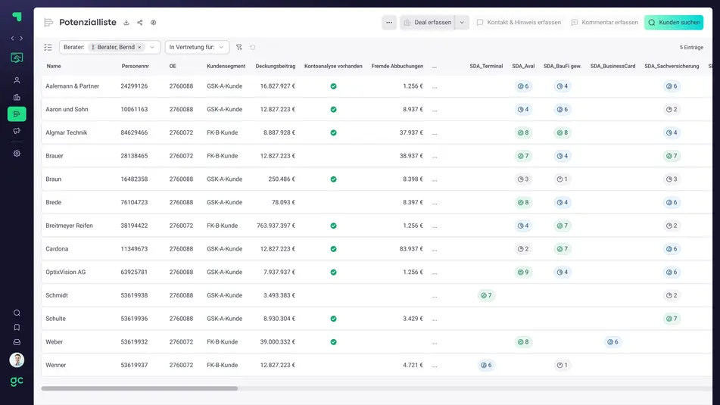
Task: Click the download icon beside Potenzialliste
Action: click(126, 23)
